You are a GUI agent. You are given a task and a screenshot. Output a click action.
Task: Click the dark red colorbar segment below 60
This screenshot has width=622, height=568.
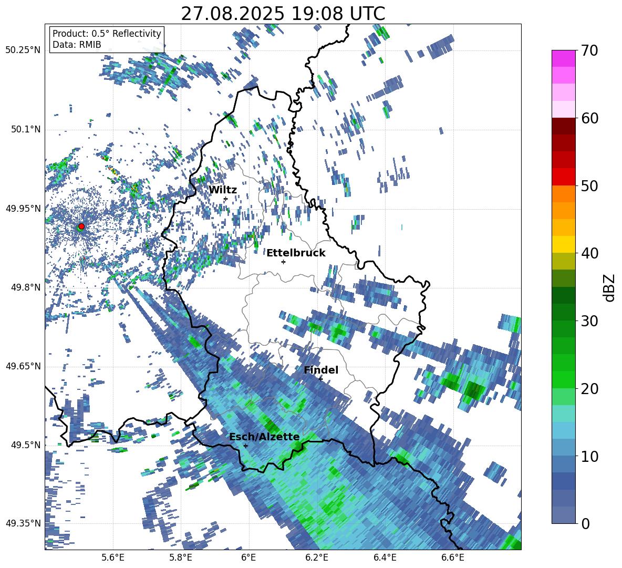563,126
